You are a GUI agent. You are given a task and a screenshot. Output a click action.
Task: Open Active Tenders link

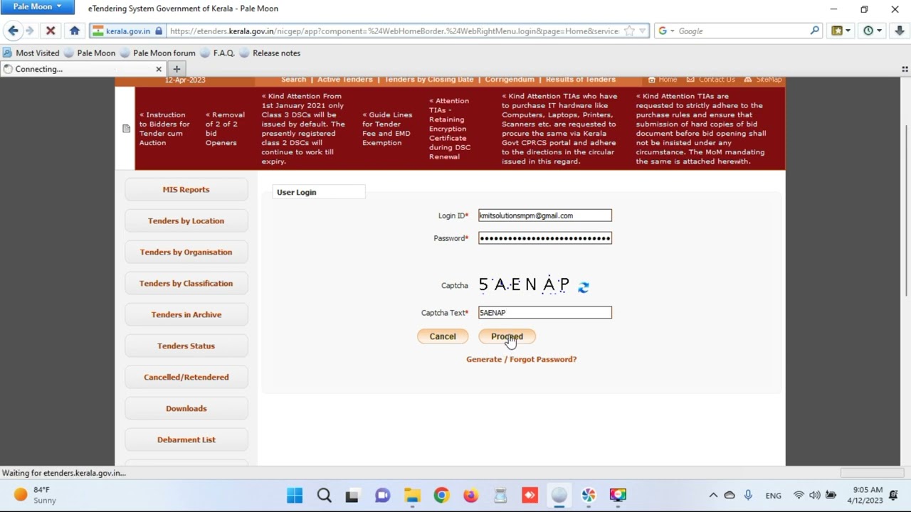344,80
